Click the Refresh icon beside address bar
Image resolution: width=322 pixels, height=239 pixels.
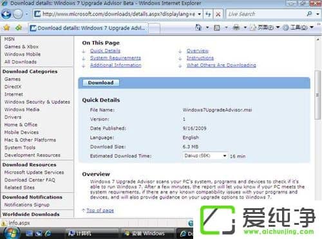(208, 14)
